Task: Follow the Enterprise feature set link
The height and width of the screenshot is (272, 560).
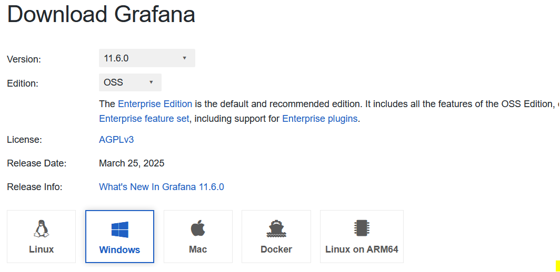Action: tap(144, 119)
